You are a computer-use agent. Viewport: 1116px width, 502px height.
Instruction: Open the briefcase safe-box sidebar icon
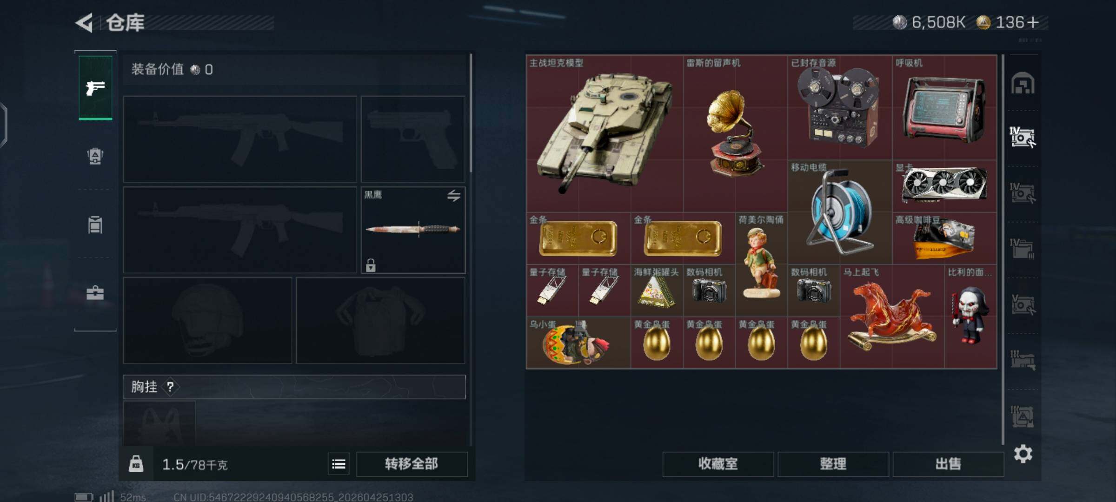click(x=95, y=293)
